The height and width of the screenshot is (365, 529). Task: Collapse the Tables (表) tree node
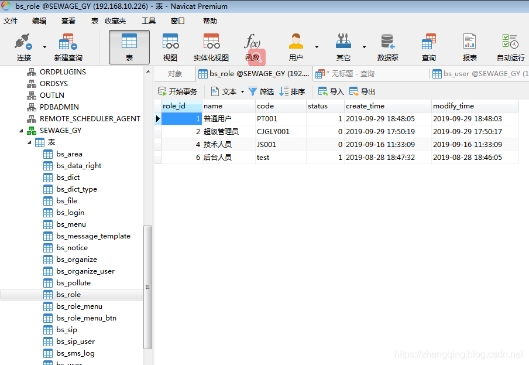[x=29, y=142]
